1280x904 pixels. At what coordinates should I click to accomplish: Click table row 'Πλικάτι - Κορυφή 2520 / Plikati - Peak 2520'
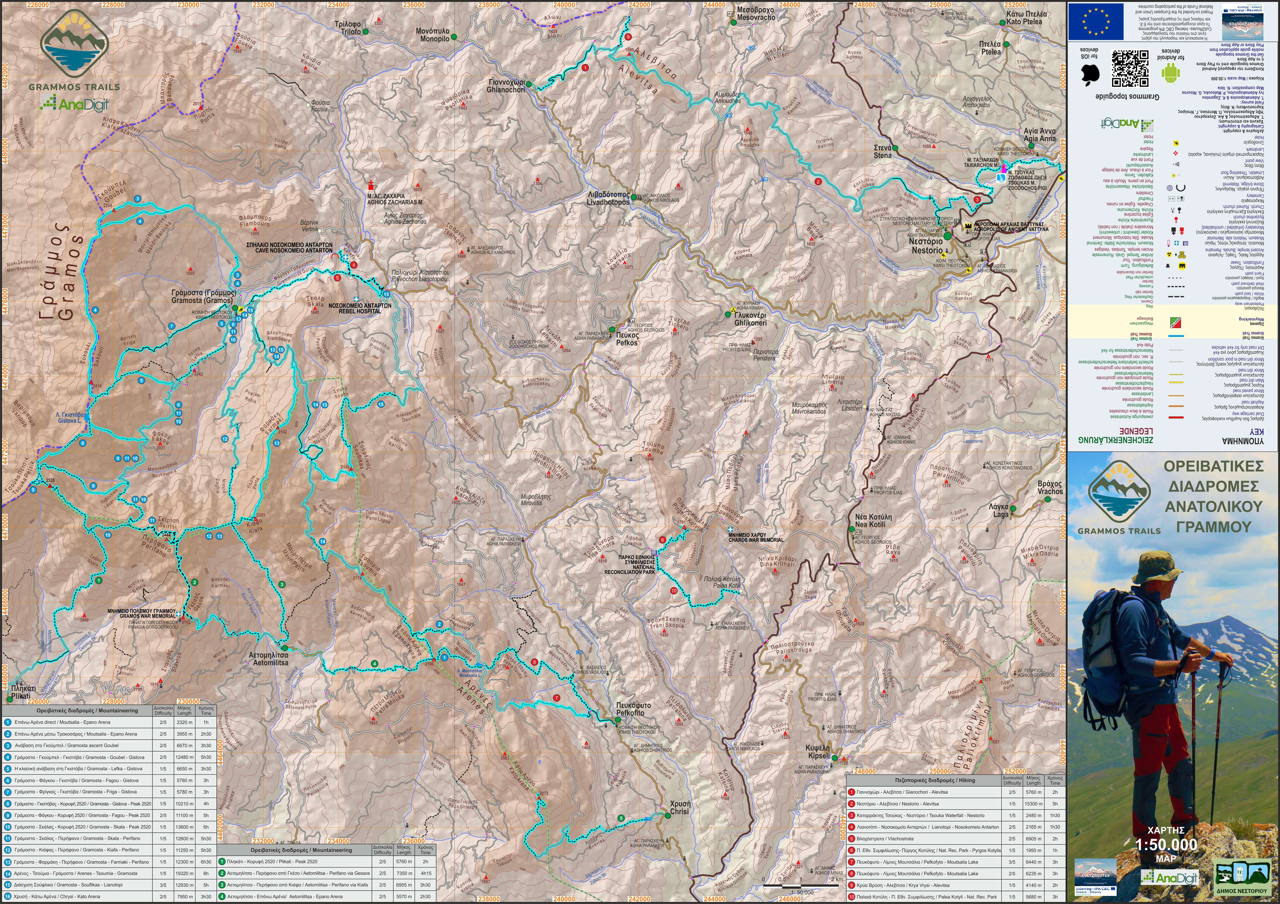326,862
